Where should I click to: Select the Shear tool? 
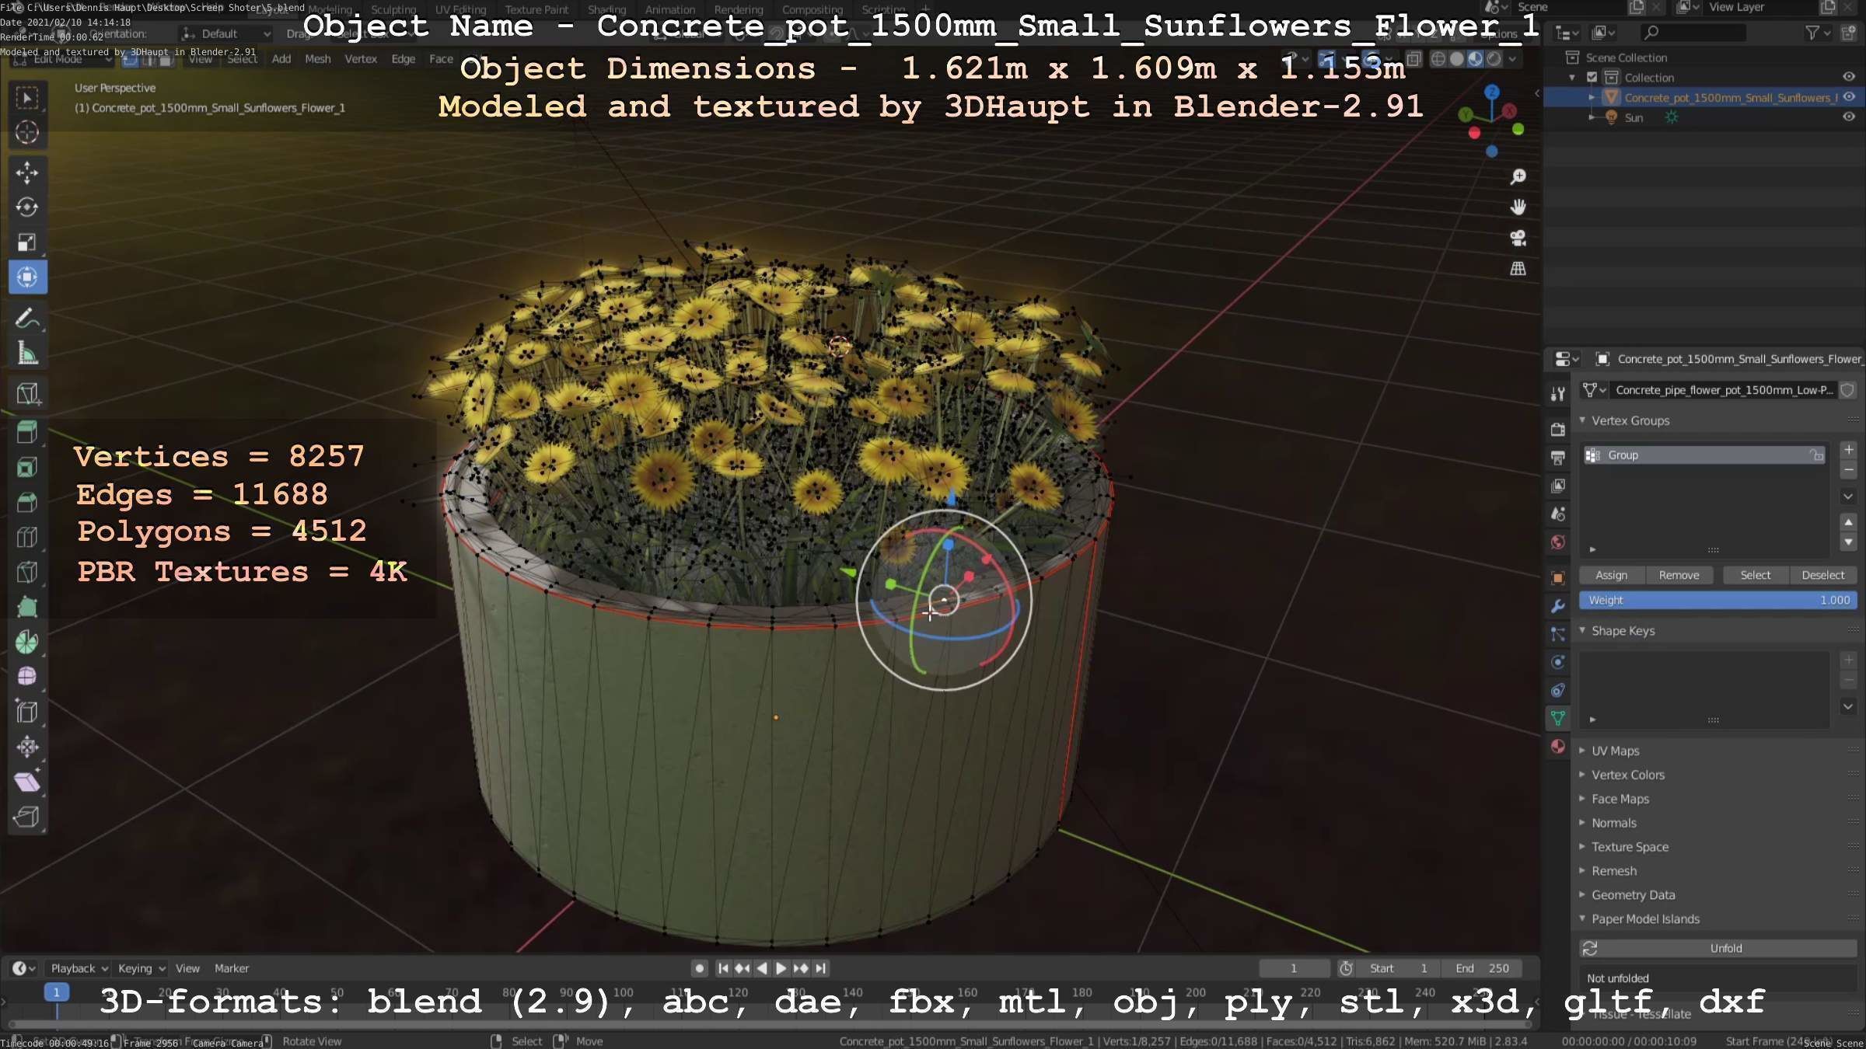point(27,782)
